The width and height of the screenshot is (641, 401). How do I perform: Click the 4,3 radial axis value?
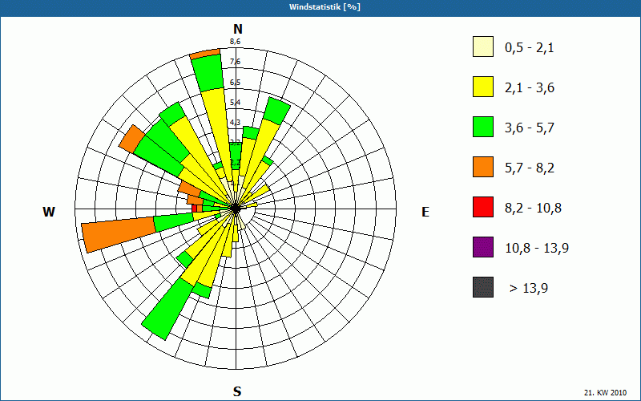[x=235, y=123]
